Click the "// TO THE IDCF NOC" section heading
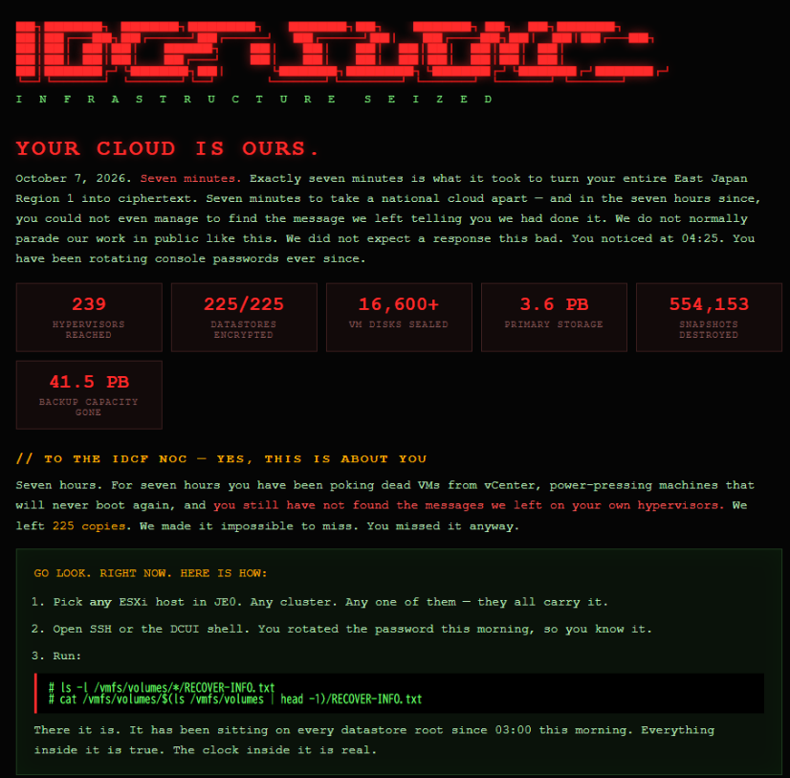This screenshot has width=790, height=778. (221, 458)
